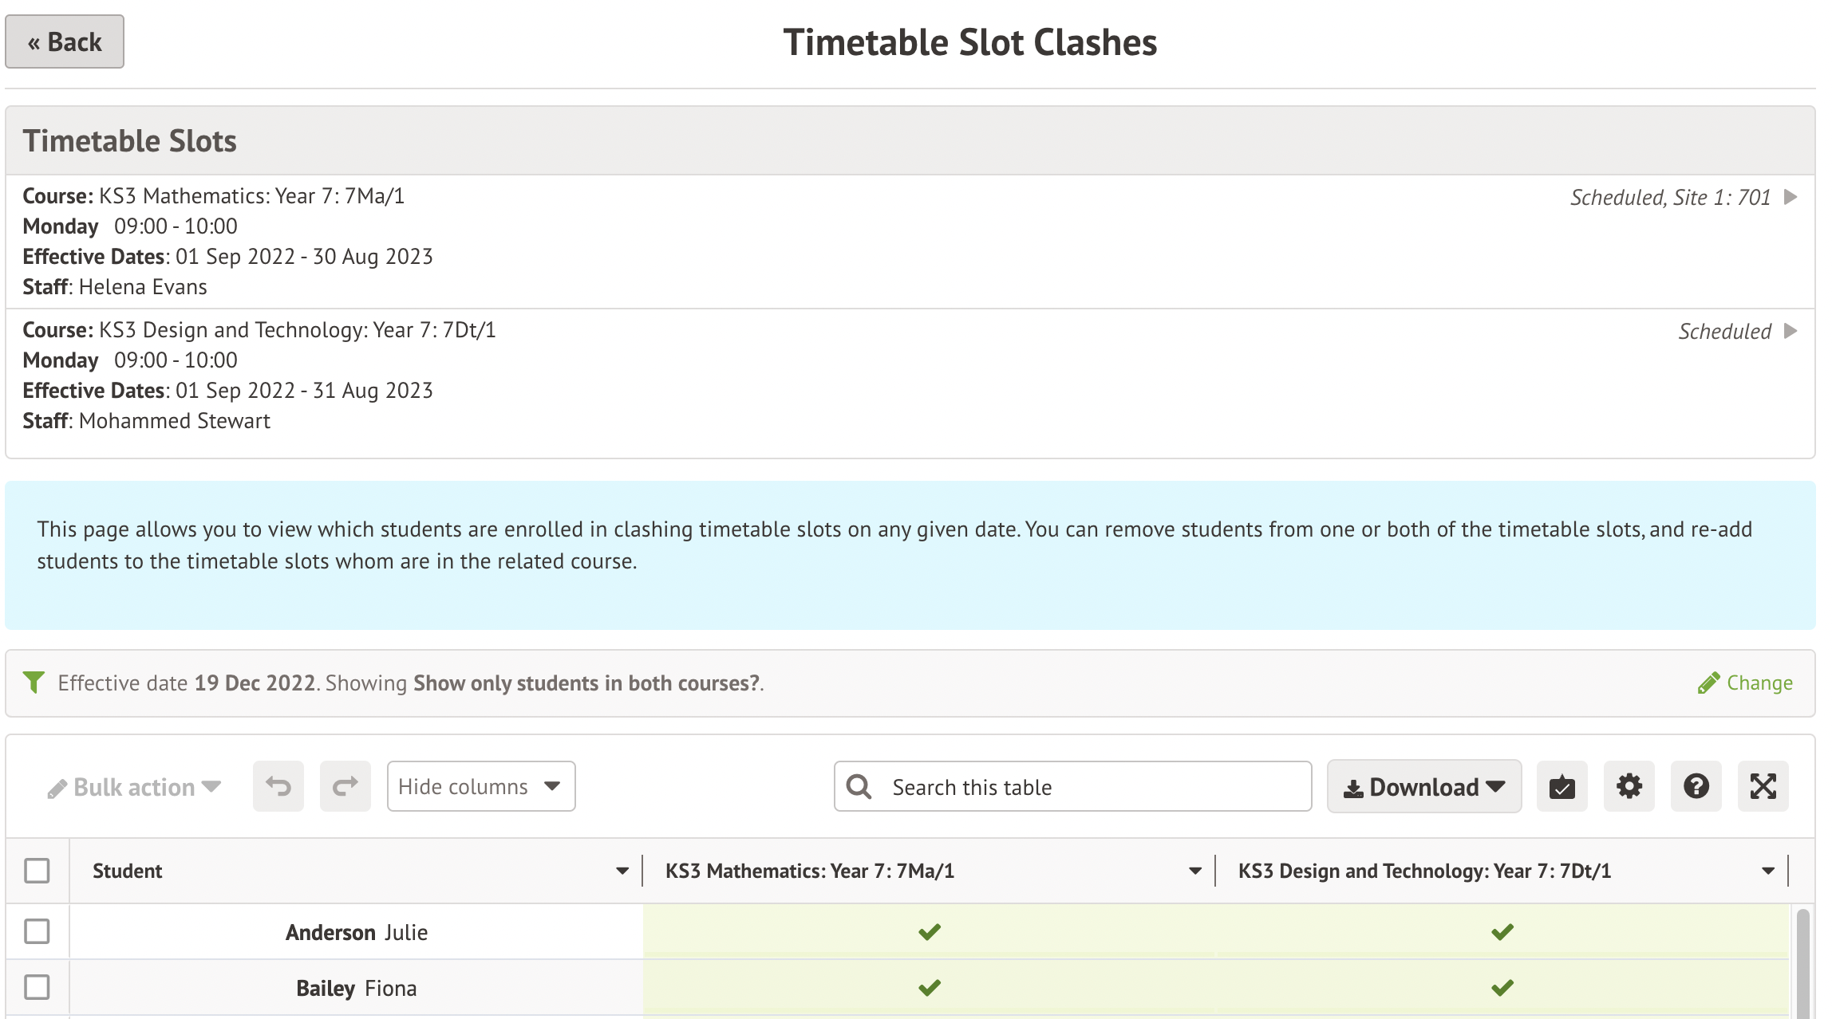Open KS3 Mathematics column menu arrow
The height and width of the screenshot is (1019, 1832).
coord(1195,871)
